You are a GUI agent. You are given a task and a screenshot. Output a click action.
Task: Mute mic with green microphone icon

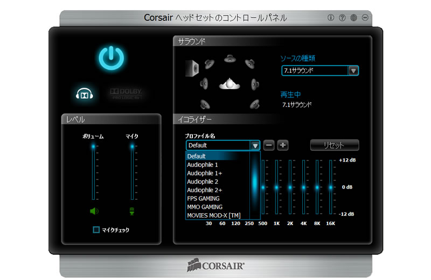click(x=132, y=211)
